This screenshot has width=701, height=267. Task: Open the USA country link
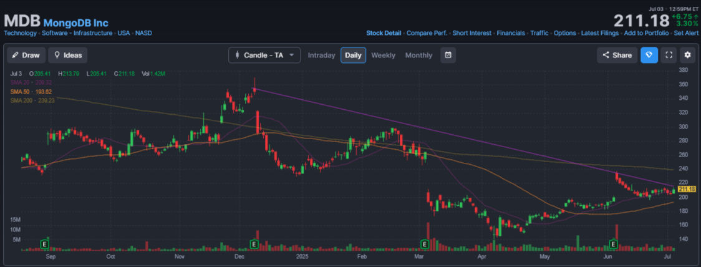coord(123,33)
